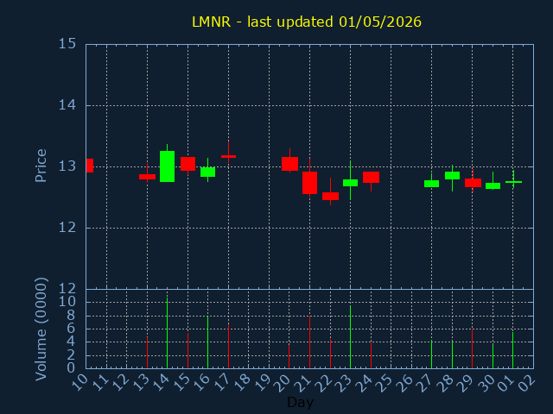Screen dimensions: 553x414
Task: Select the green candlestick for day 23
Action: click(x=350, y=183)
